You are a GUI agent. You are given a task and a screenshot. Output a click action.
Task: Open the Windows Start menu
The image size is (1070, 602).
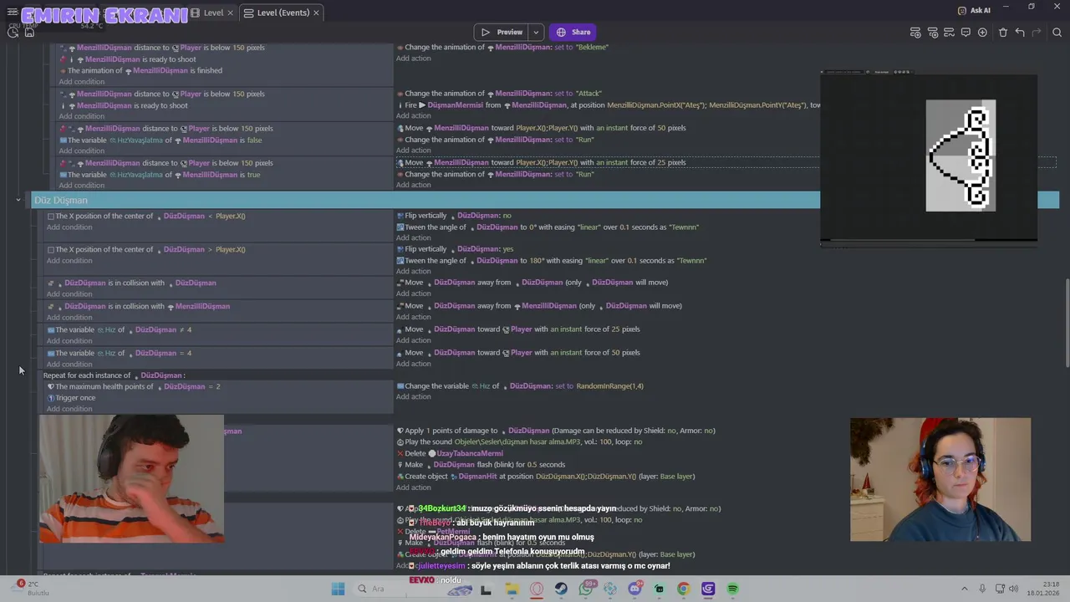338,589
